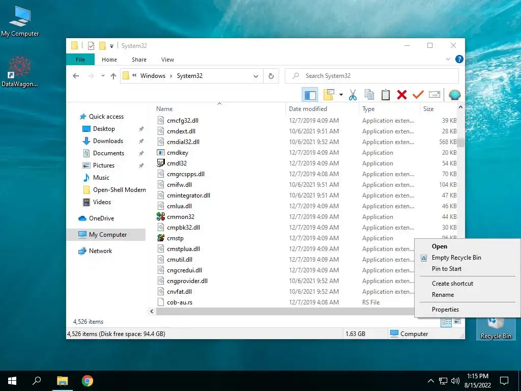Open Downloads in Quick access

[108, 141]
